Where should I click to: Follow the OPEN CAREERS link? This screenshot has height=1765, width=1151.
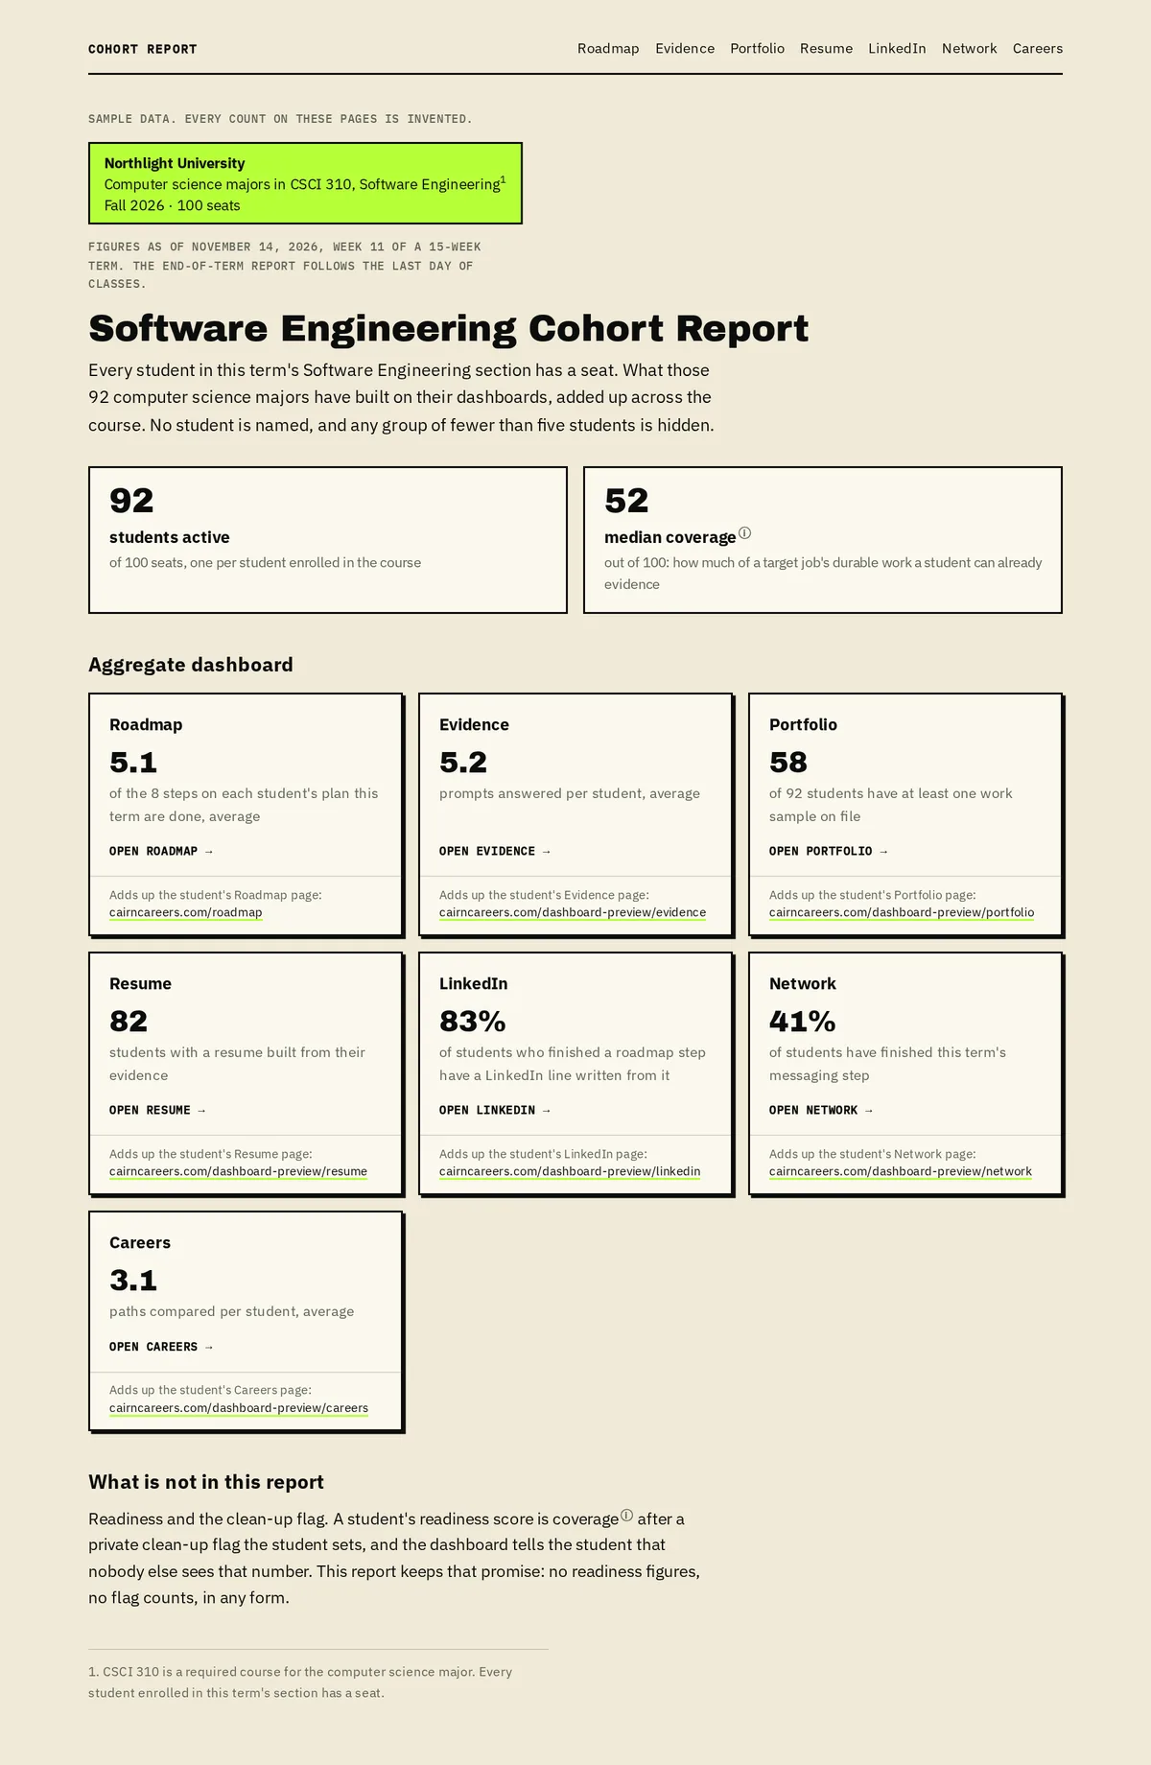point(161,1347)
